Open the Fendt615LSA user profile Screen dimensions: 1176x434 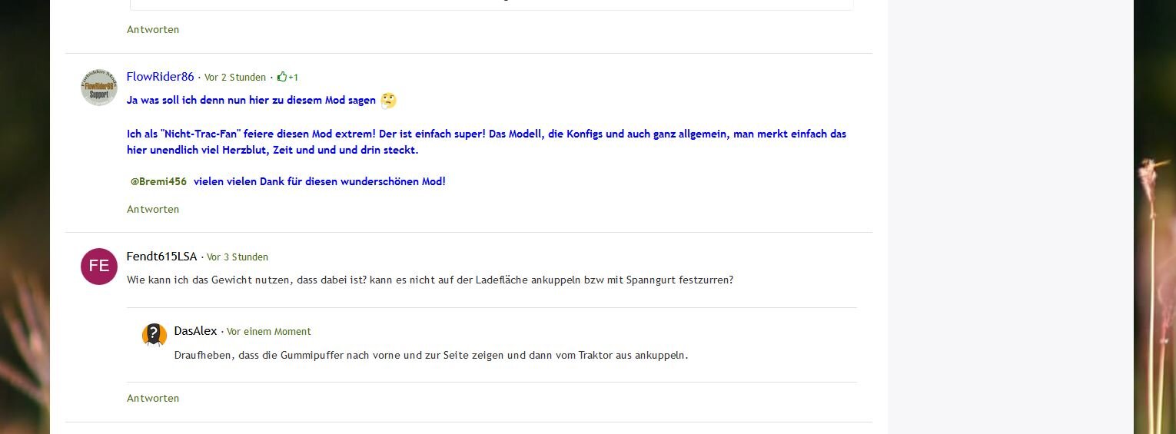[x=161, y=257]
